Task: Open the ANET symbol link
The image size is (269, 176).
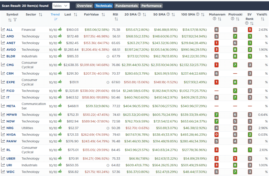Action: (x=11, y=43)
